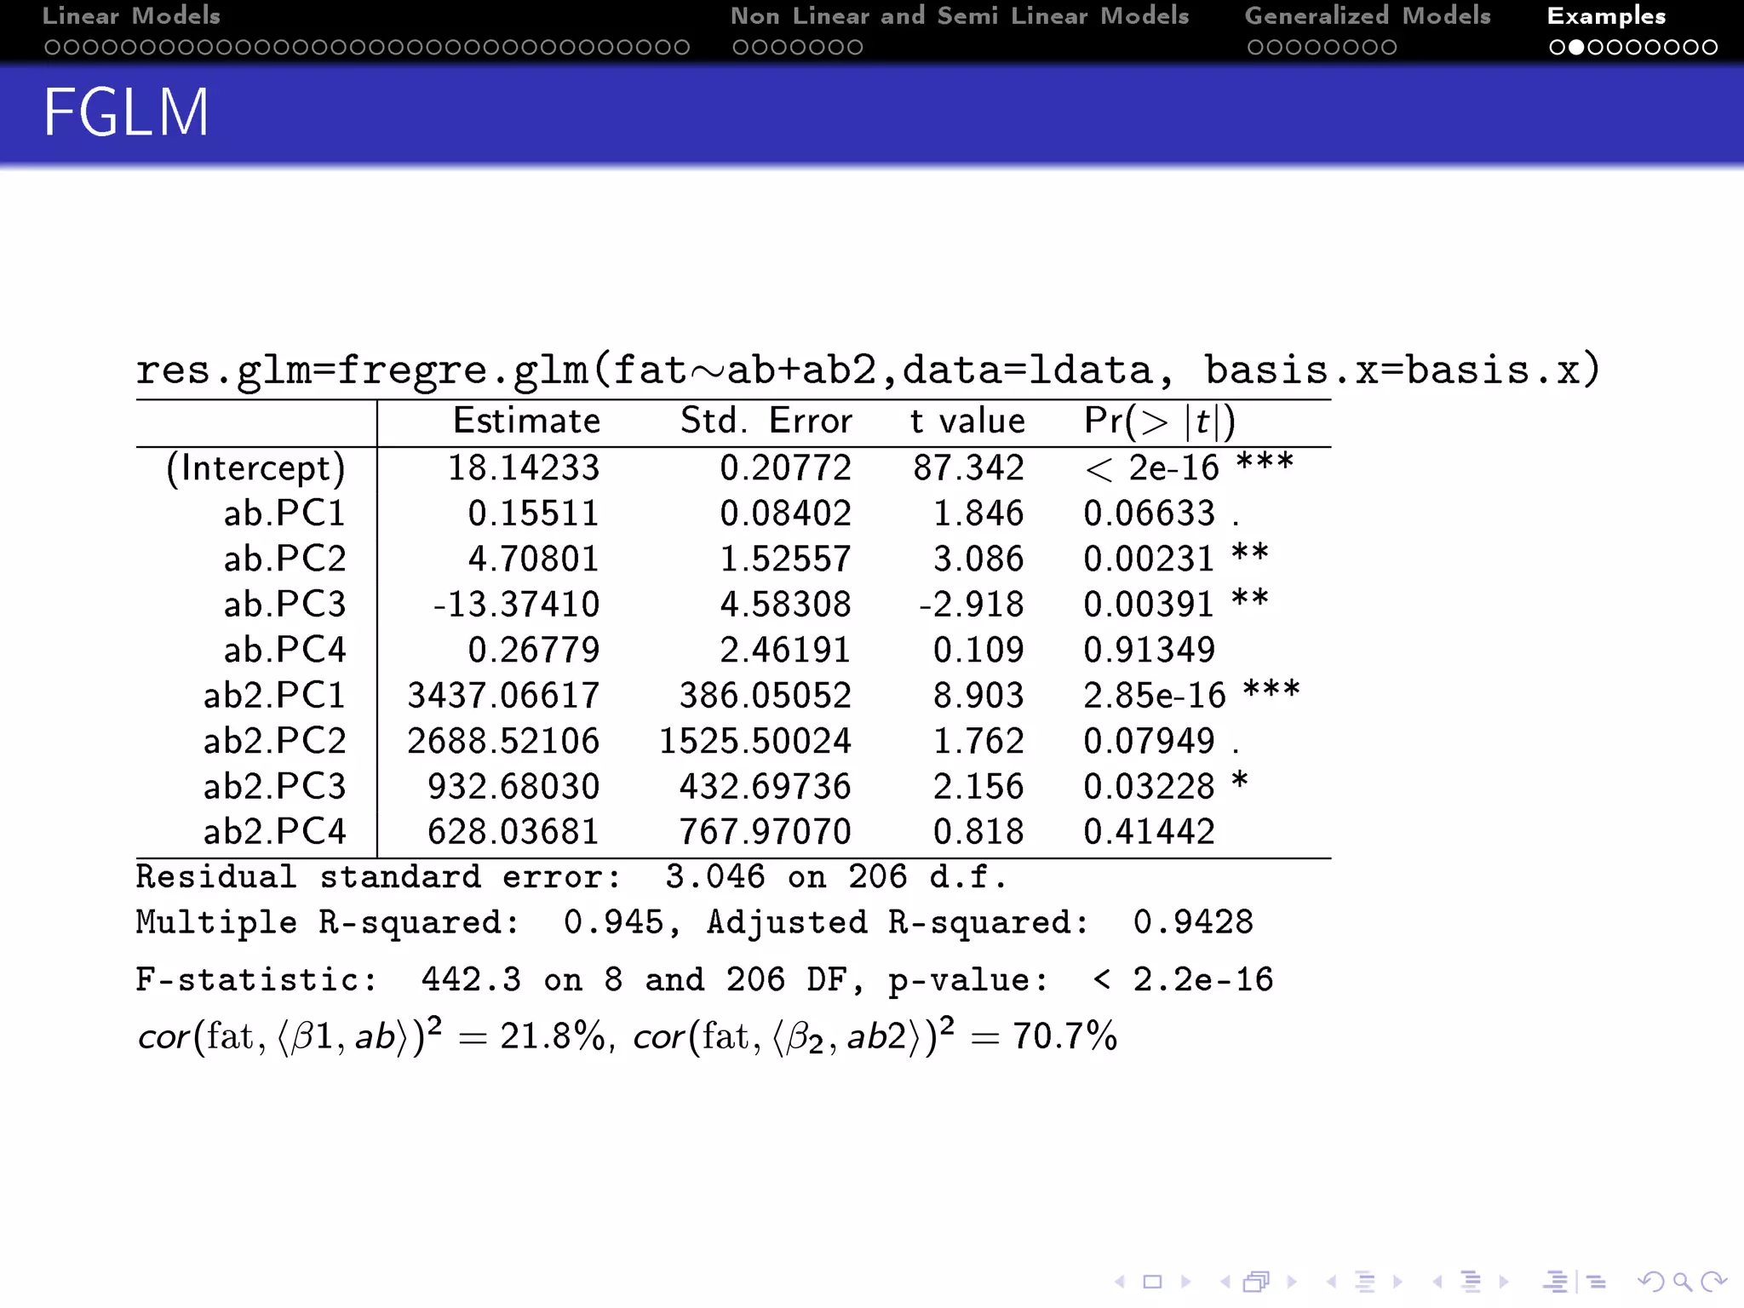Click the ab2.PC4 row label
Image resolution: width=1744 pixels, height=1308 pixels.
coord(274,832)
